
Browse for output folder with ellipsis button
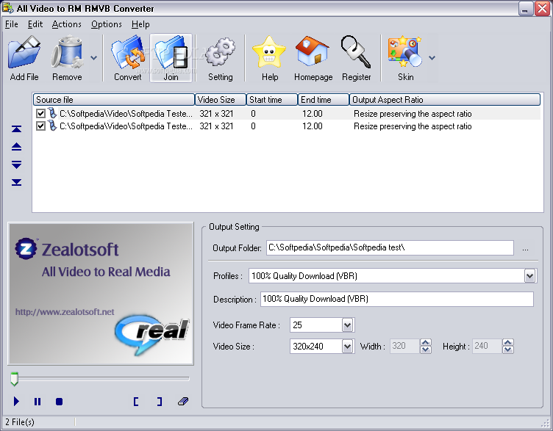pyautogui.click(x=526, y=249)
